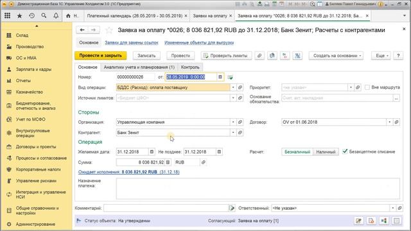
Task: Click the Комментарий input field
Action: pyautogui.click(x=166, y=208)
